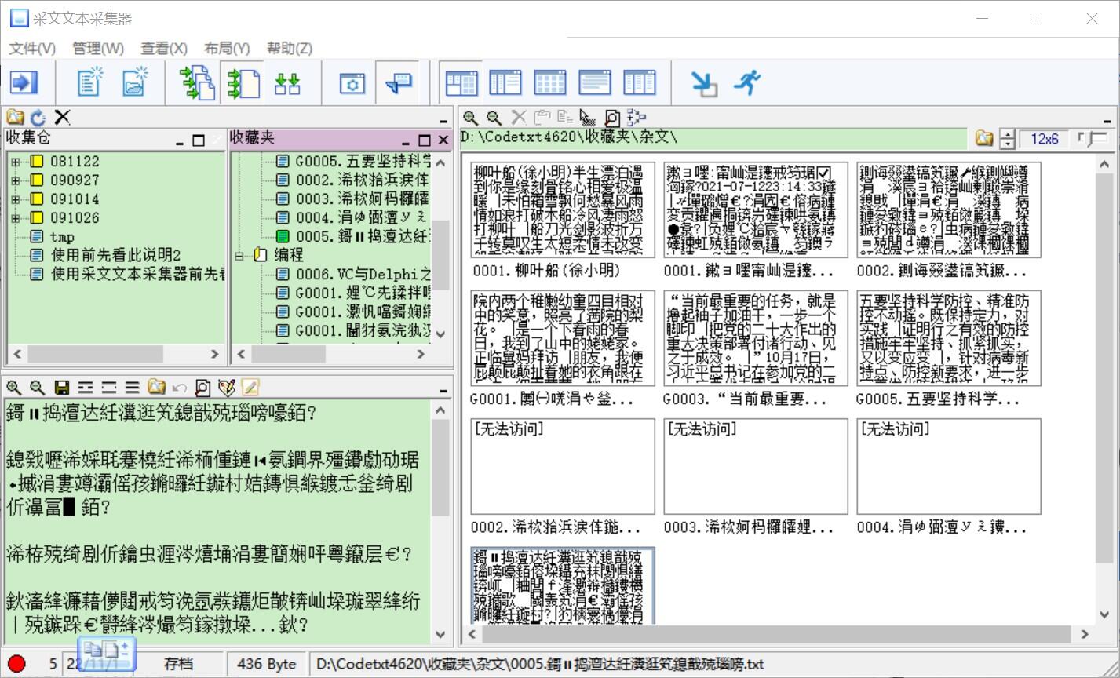Click the blue running man toolbar icon

748,82
